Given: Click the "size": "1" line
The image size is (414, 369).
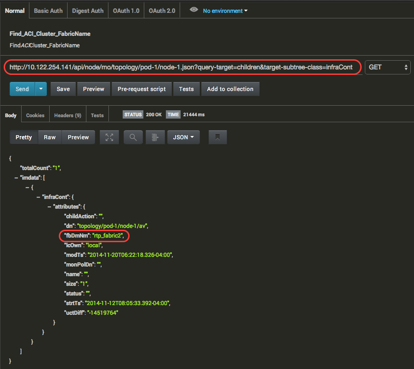Looking at the screenshot, I should 76,284.
